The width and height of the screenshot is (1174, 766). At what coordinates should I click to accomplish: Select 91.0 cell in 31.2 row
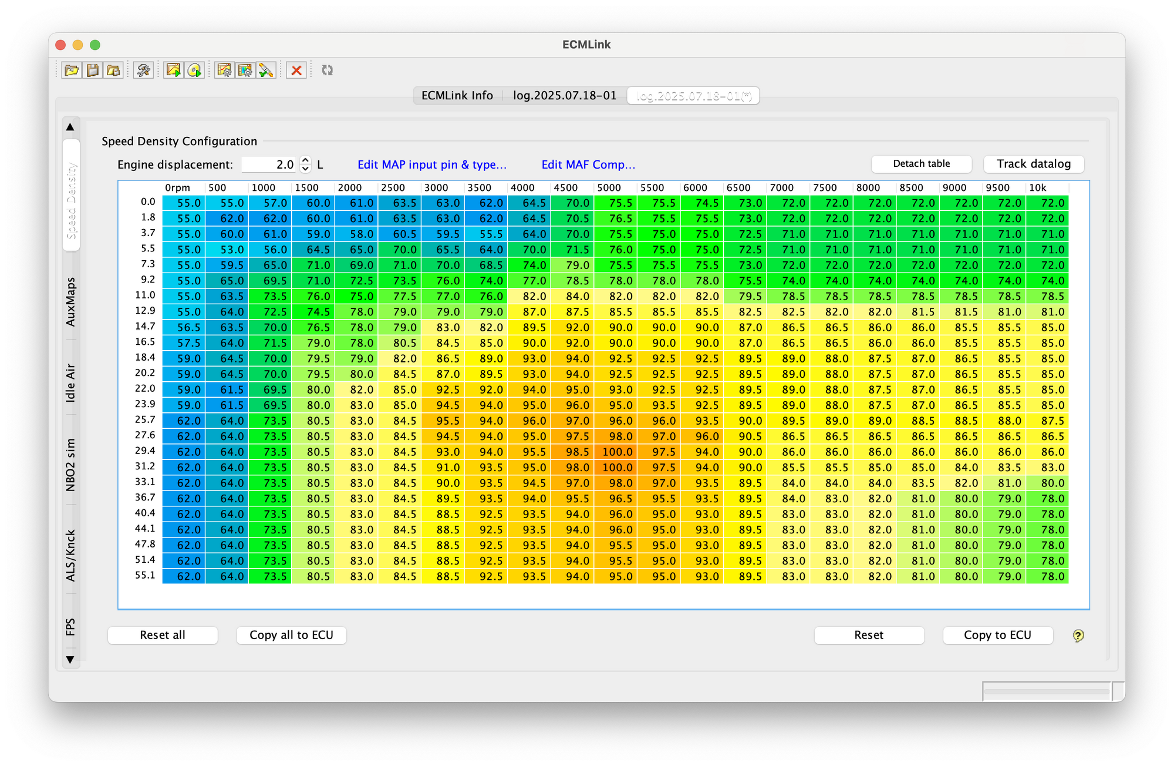(x=443, y=468)
